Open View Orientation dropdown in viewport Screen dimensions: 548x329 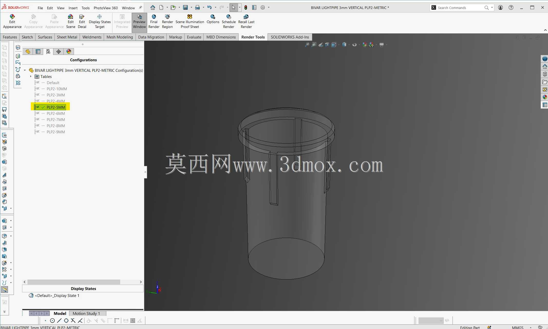339,45
